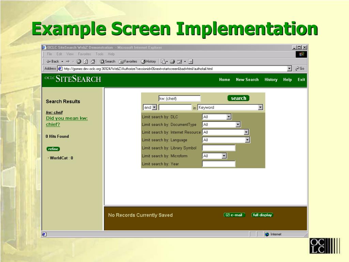Click the Library Symbol input field
This screenshot has width=349, height=262.
click(x=218, y=148)
